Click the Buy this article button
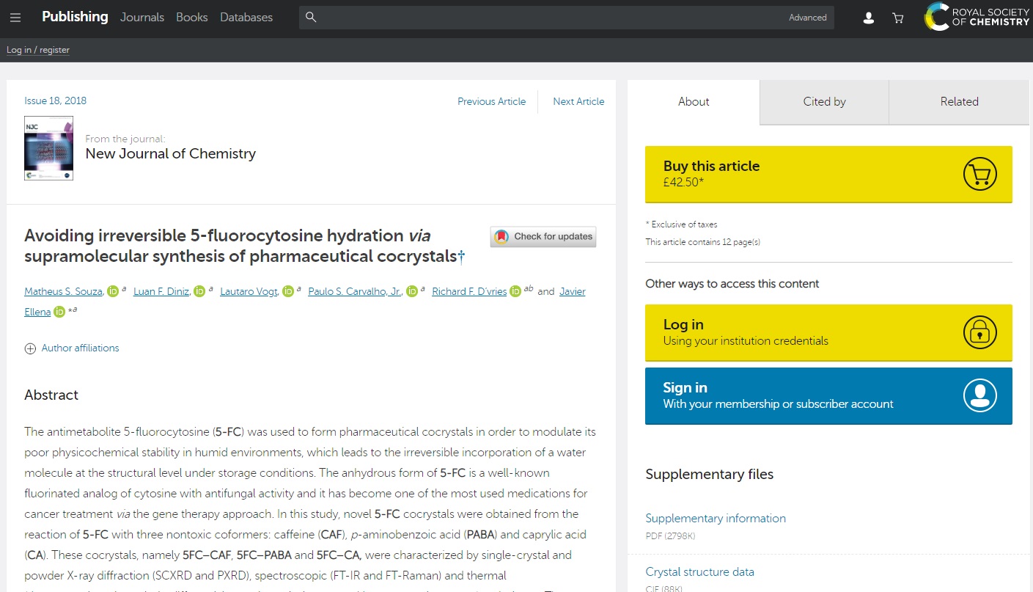The height and width of the screenshot is (592, 1033). tap(828, 174)
